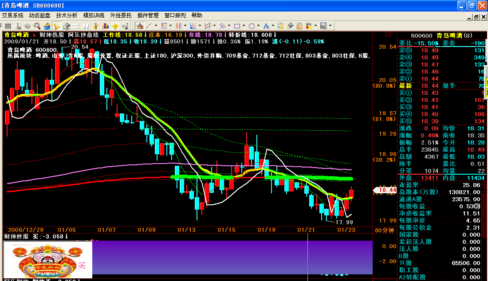Screen dimensions: 488x281
Task: Select the drawing tools triangle icon
Action: pyautogui.click(x=140, y=26)
